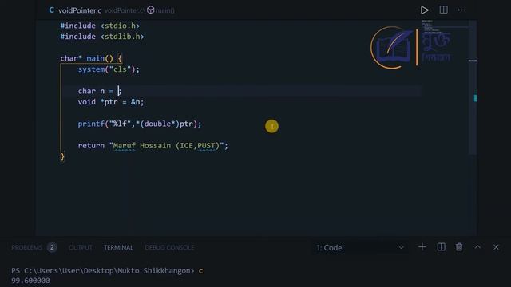
Task: Click the minimap code preview
Action: pyautogui.click(x=445, y=27)
